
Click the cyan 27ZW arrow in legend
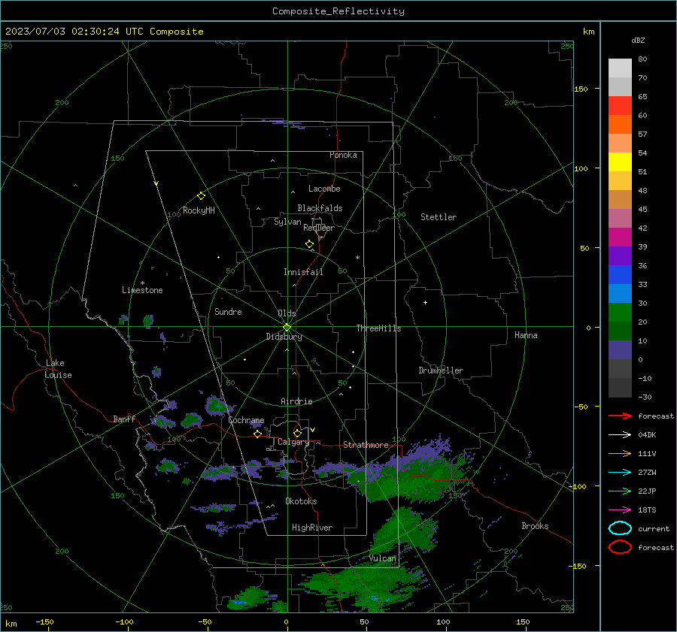pyautogui.click(x=620, y=473)
